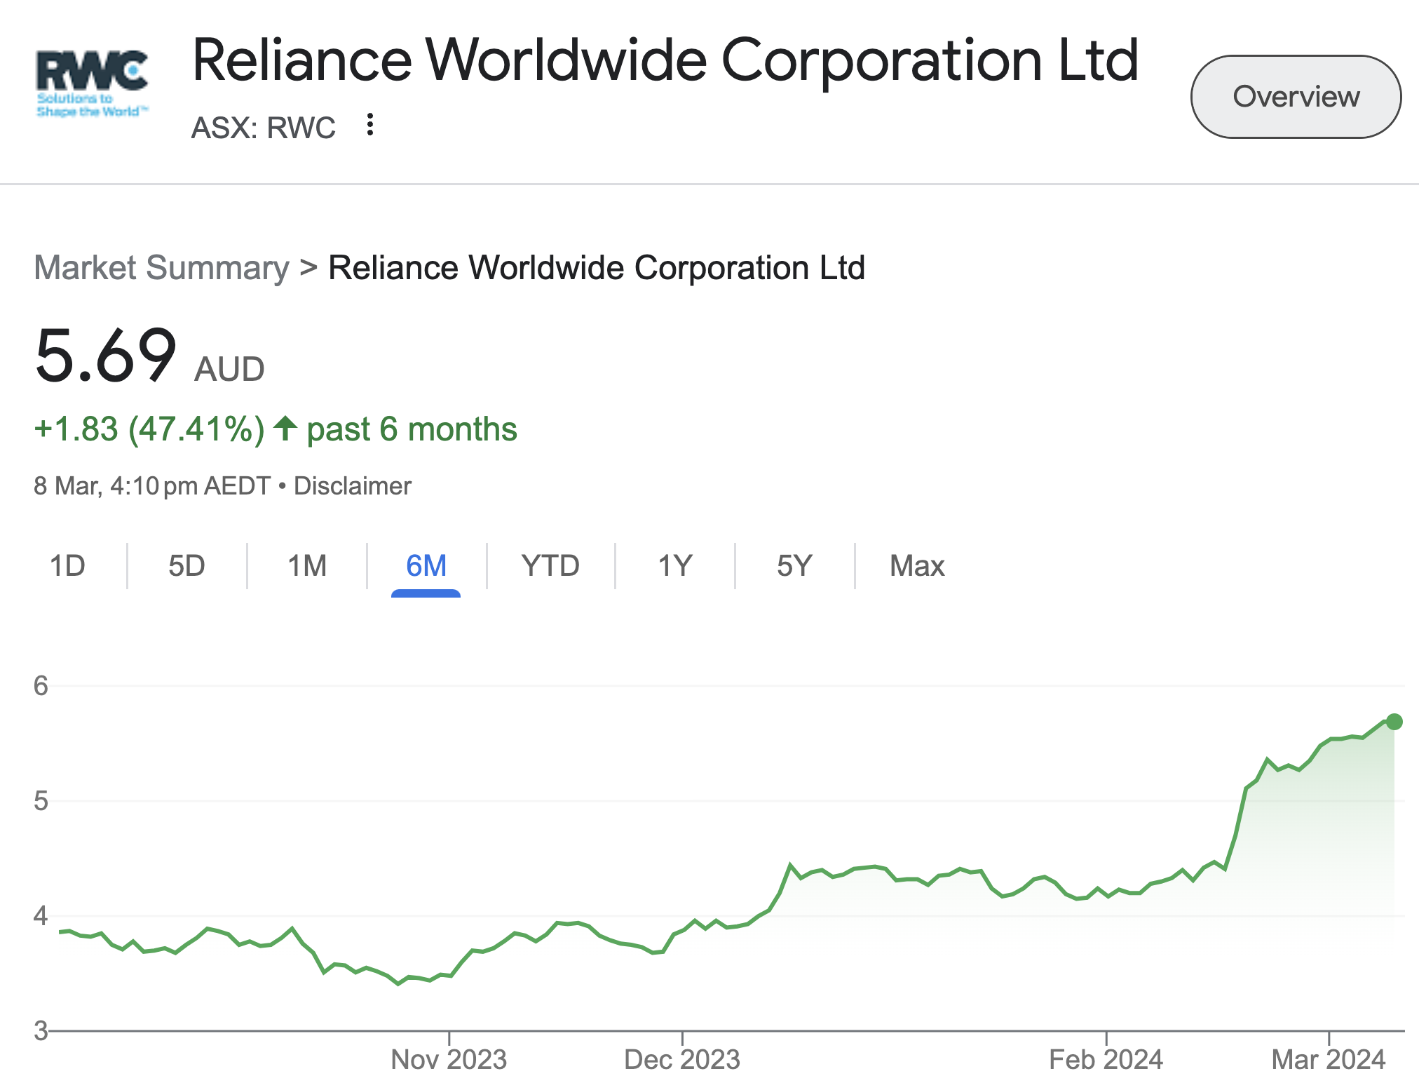
Task: Click the RWC company logo
Action: 93,83
